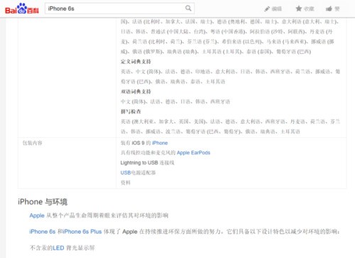Click the 赞 label in header
Viewport: 355px width, 258px height.
(x=337, y=9)
